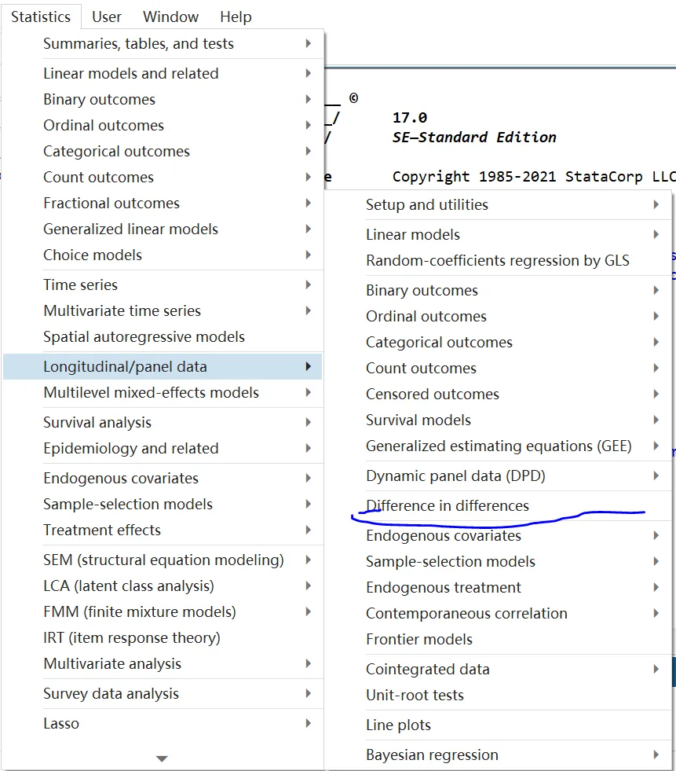Select Longitudinal/panel data menu item
This screenshot has height=771, width=676.
click(163, 367)
